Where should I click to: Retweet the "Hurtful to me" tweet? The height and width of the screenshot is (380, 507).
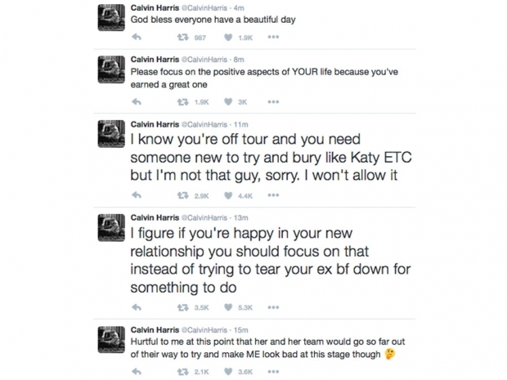[x=182, y=372]
